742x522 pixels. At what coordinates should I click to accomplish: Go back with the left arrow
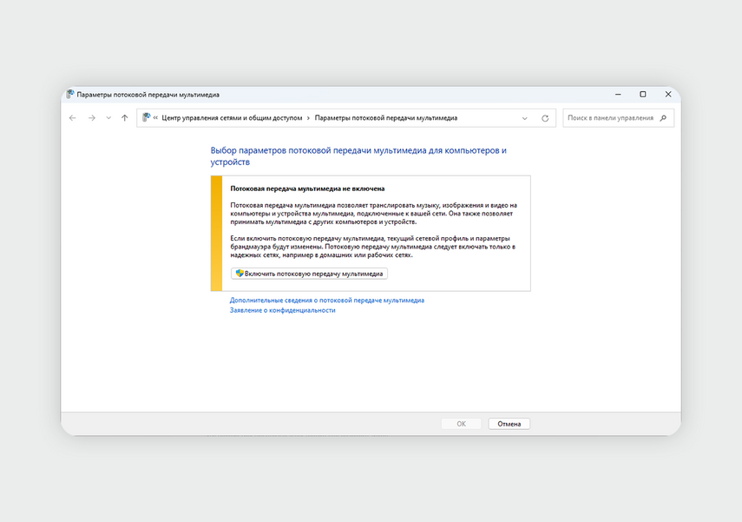72,118
